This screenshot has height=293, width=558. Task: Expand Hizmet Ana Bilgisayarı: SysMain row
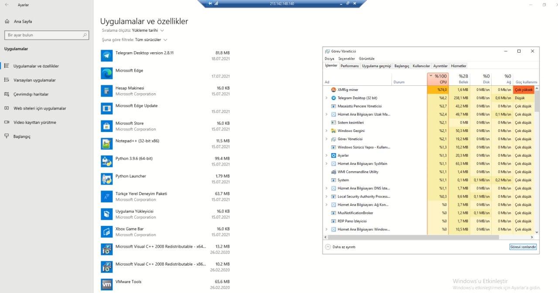point(327,164)
